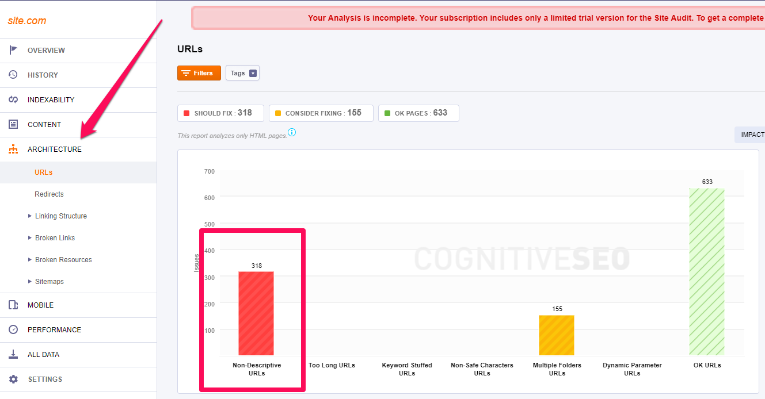Expand the Broken Links section
Screen dimensions: 765x399
pyautogui.click(x=55, y=237)
